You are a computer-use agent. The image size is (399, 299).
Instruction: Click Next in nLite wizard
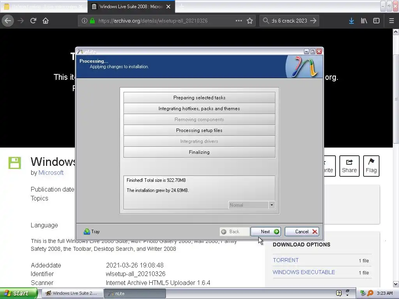[x=266, y=232]
